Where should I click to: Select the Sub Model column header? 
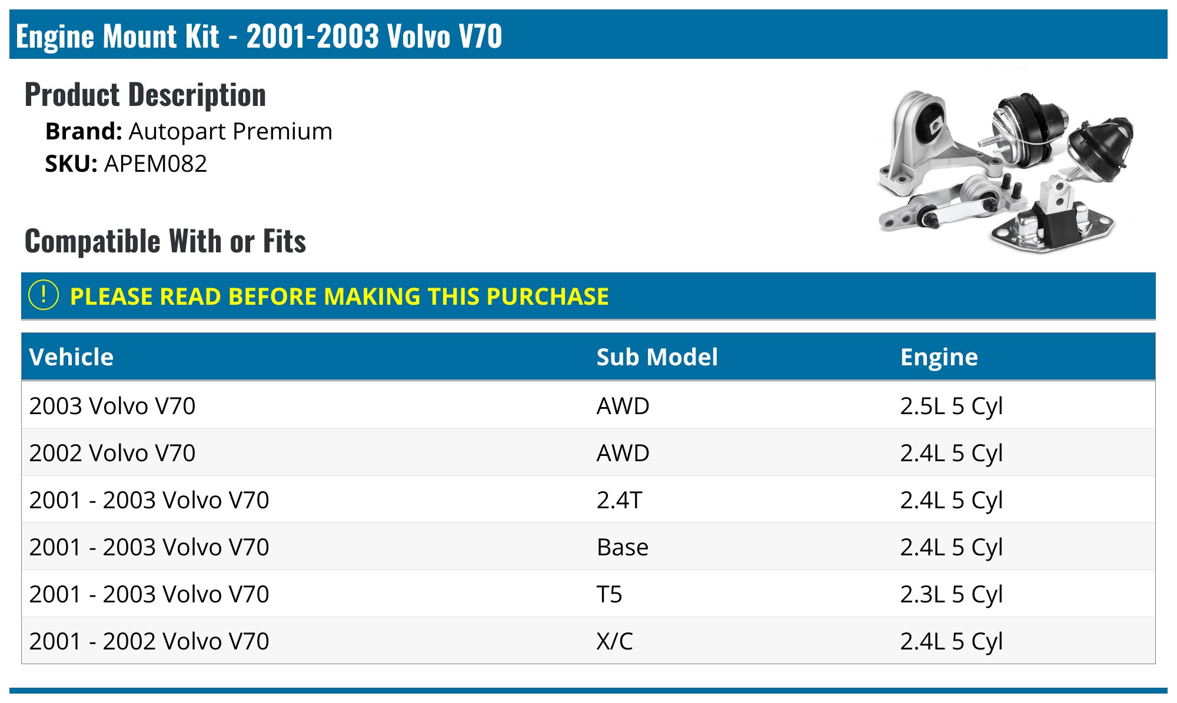(657, 357)
